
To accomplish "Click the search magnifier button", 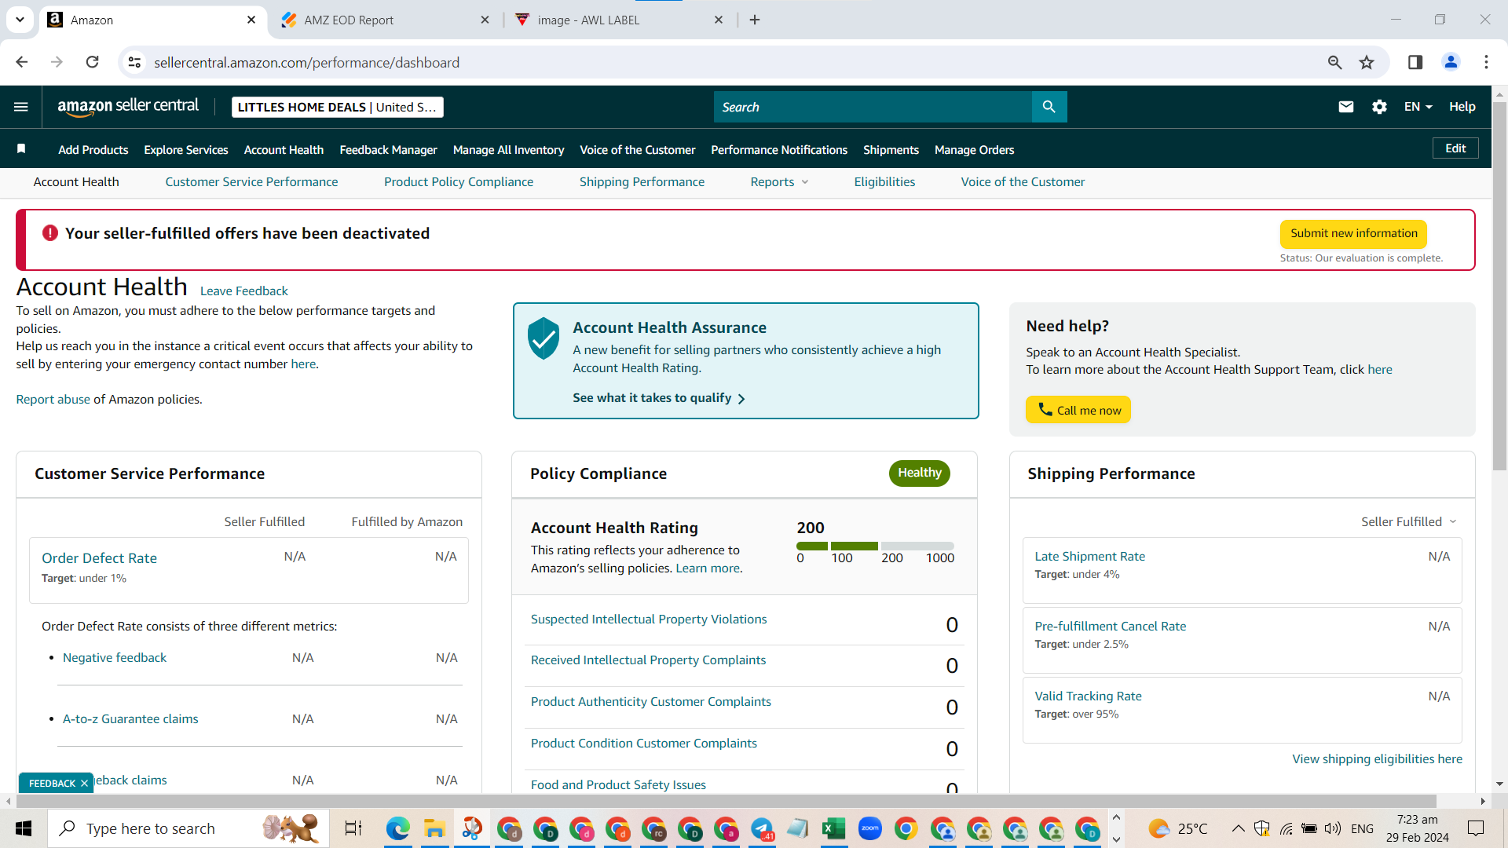I will pos(1049,107).
